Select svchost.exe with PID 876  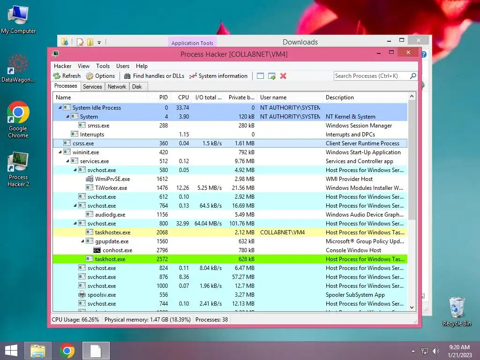230,277
